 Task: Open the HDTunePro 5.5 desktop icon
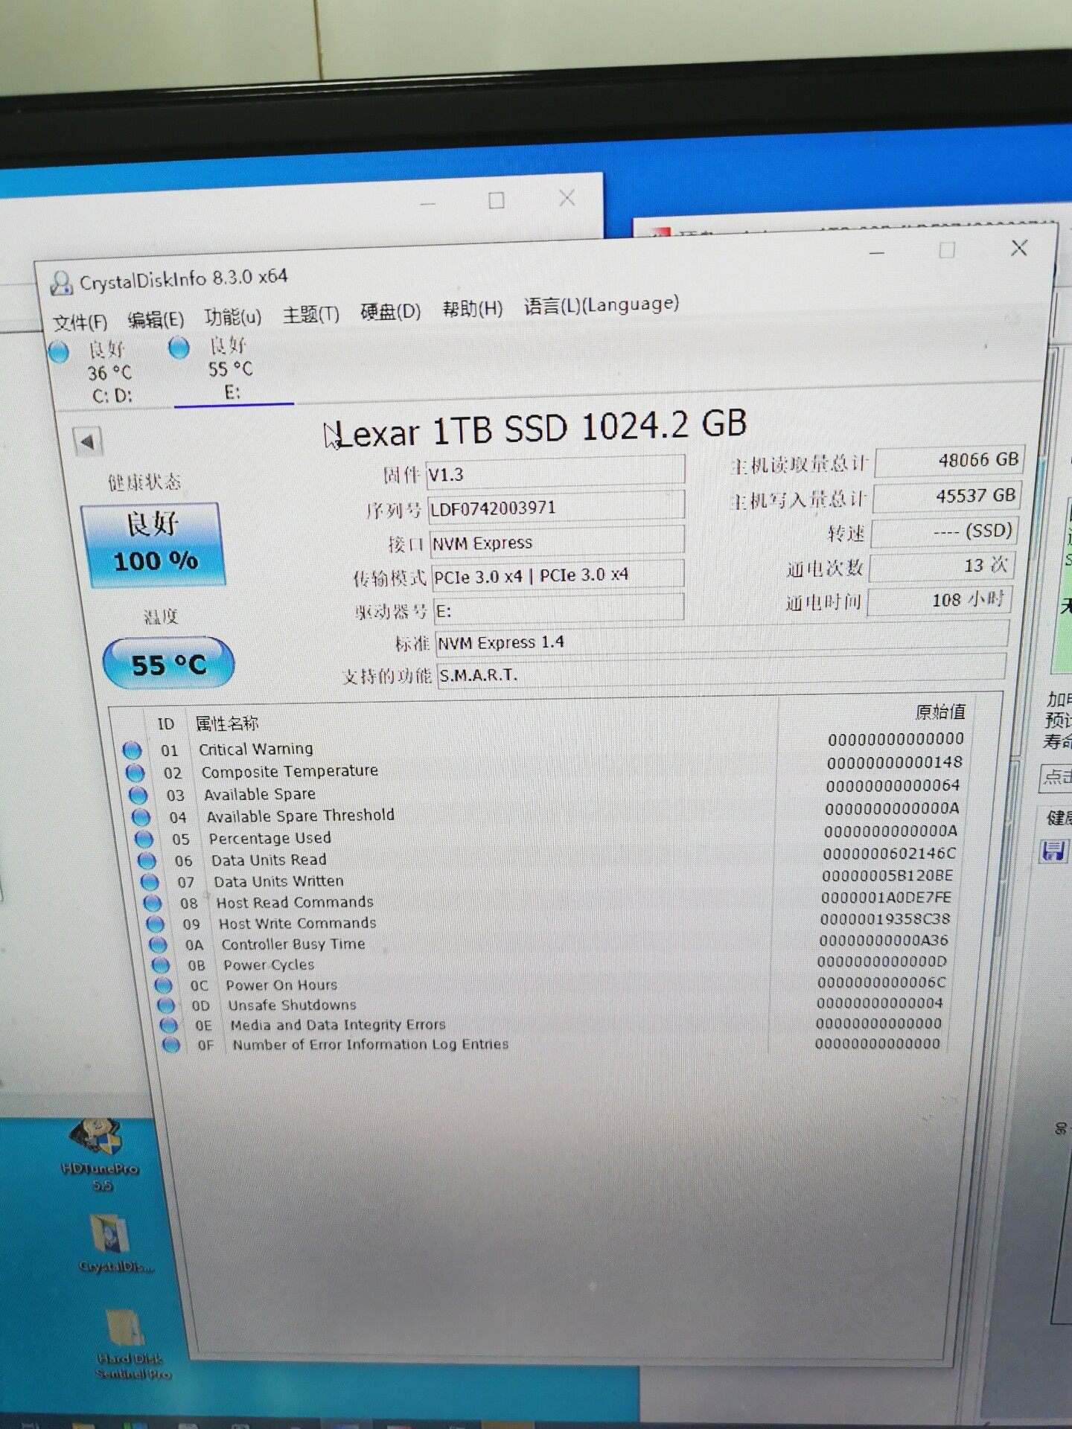click(x=99, y=1155)
